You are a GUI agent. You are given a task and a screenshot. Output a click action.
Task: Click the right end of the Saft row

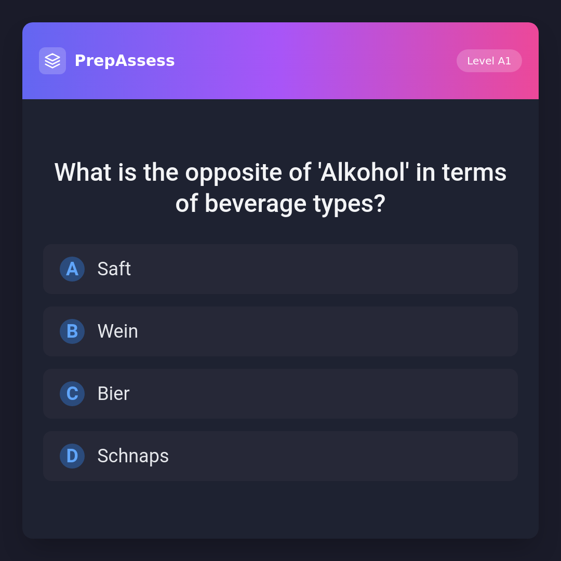tap(499, 269)
